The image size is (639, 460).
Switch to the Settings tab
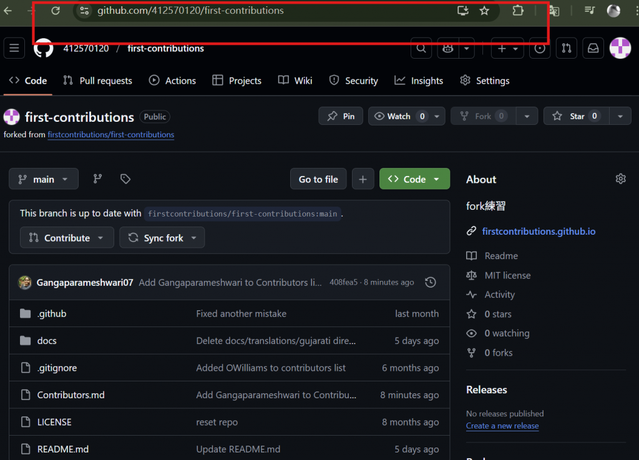pyautogui.click(x=484, y=81)
